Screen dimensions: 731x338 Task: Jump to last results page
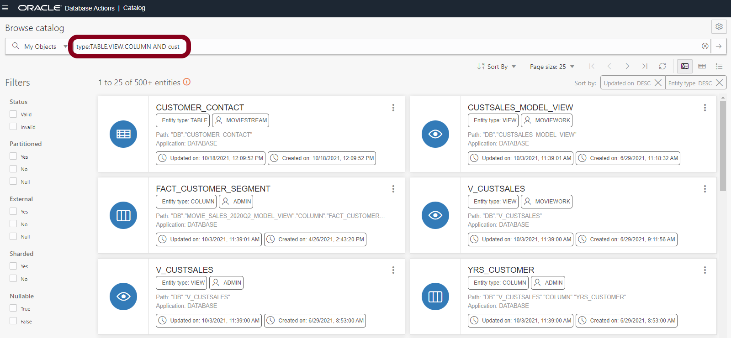[645, 66]
